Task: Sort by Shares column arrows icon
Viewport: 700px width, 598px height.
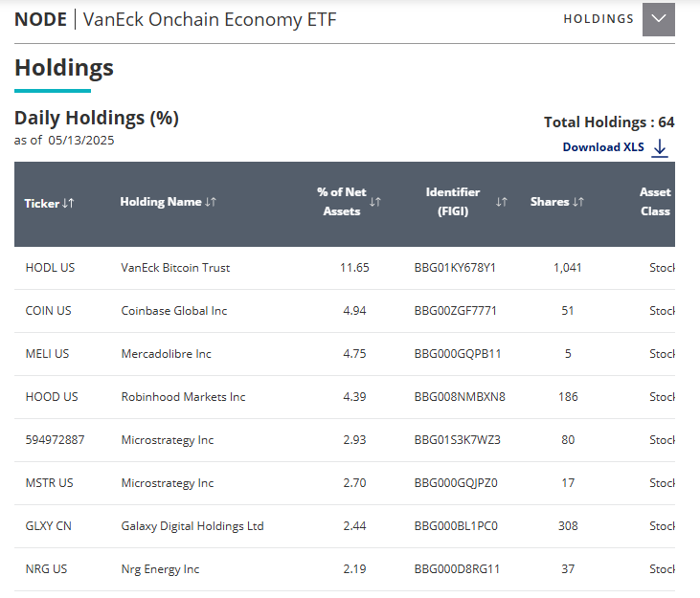Action: pyautogui.click(x=578, y=202)
